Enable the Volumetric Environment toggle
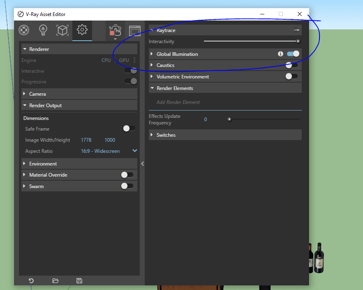Viewport: 363px width, 290px height. point(292,76)
